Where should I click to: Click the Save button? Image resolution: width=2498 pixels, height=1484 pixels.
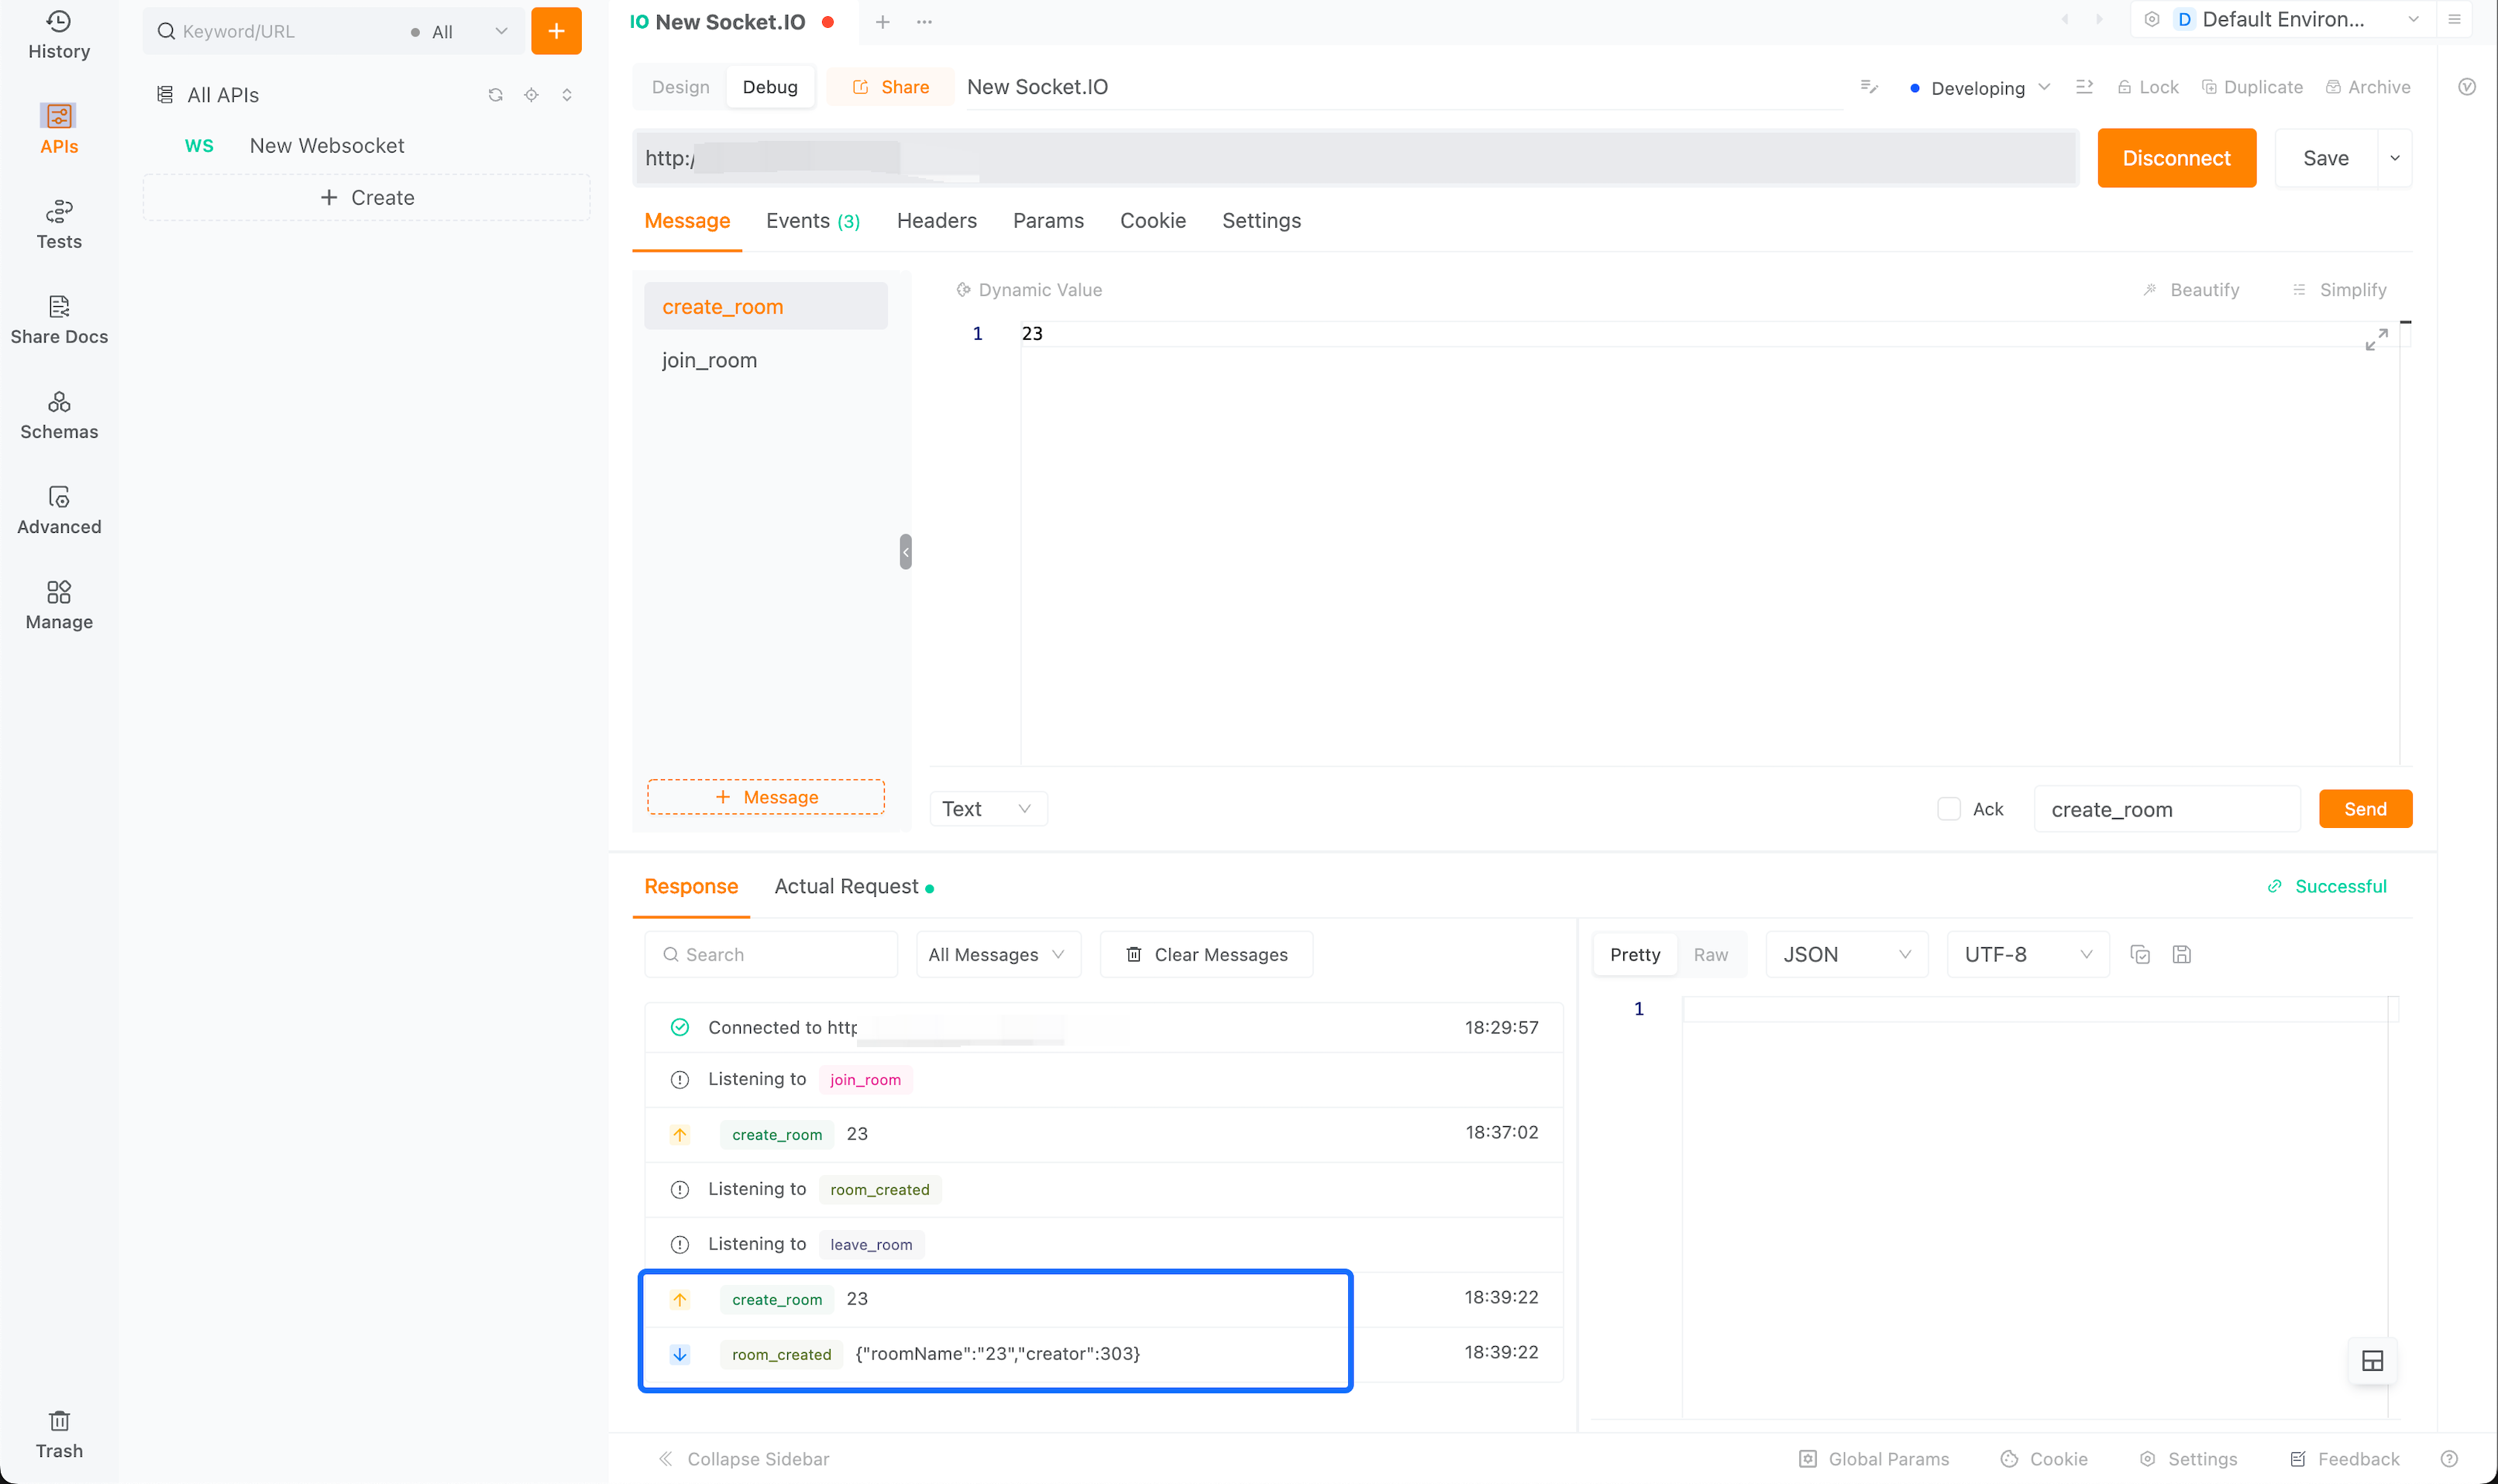[x=2325, y=158]
